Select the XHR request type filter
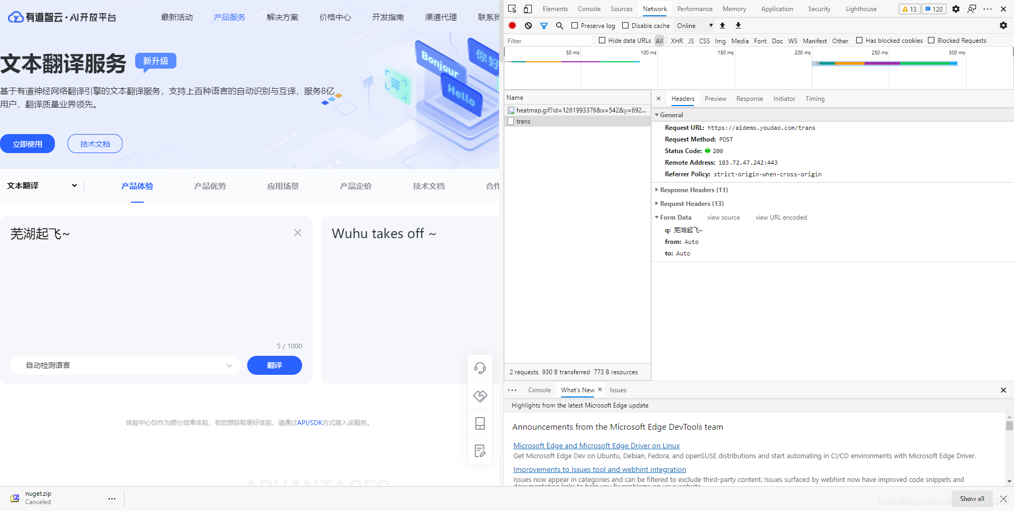The image size is (1014, 511). coord(677,41)
